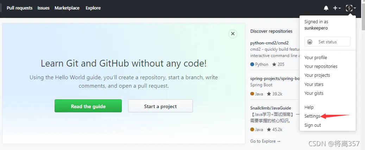Open Help from user menu
The height and width of the screenshot is (150, 365).
[309, 107]
